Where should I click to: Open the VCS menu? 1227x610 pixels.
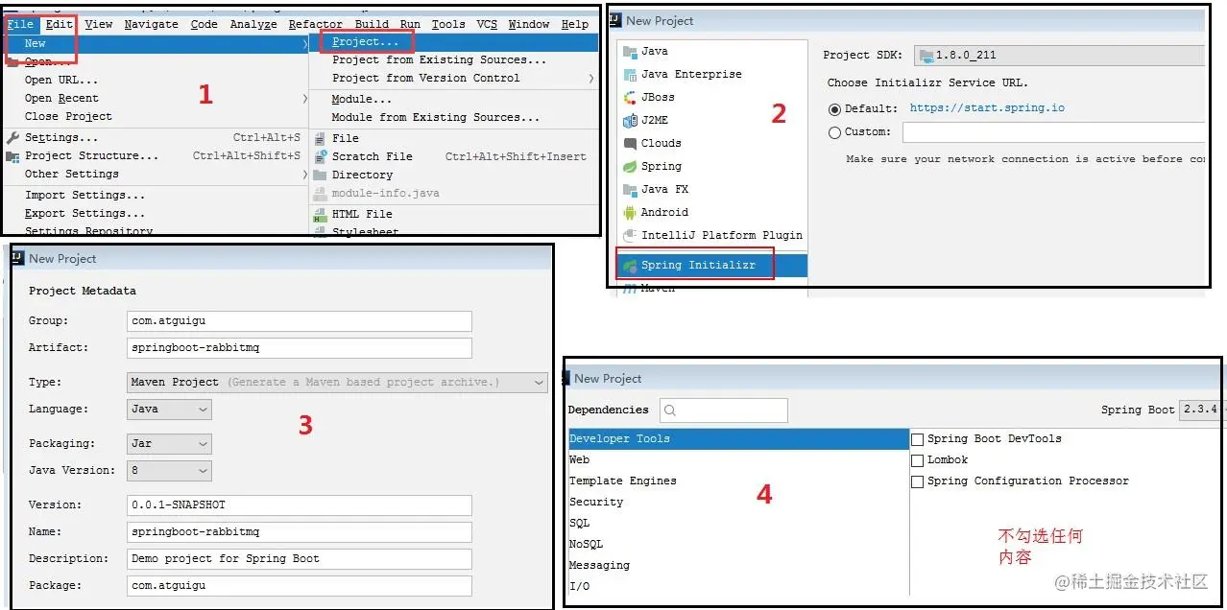487,24
